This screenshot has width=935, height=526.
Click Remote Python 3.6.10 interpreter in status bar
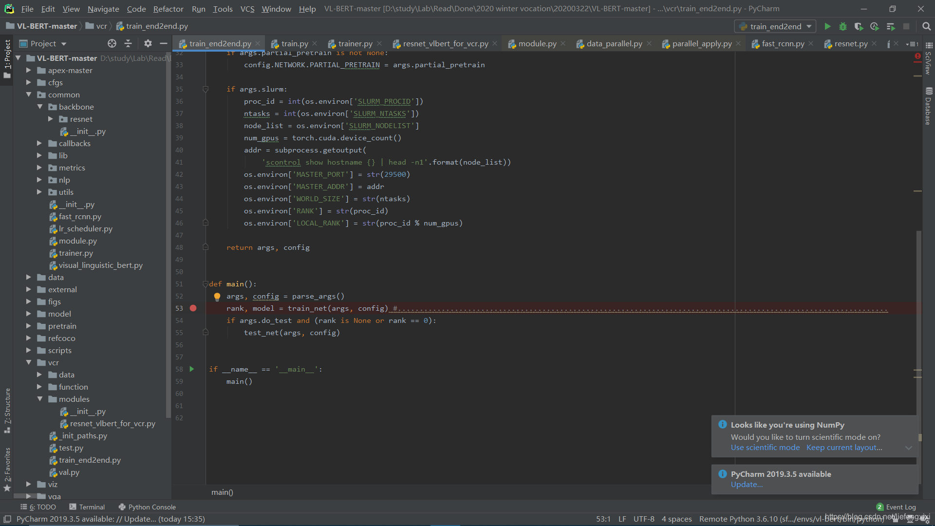click(x=791, y=519)
